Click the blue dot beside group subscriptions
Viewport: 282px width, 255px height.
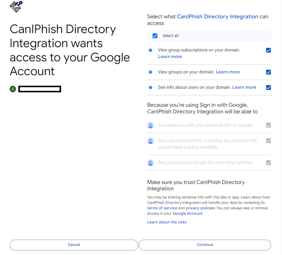coord(150,50)
